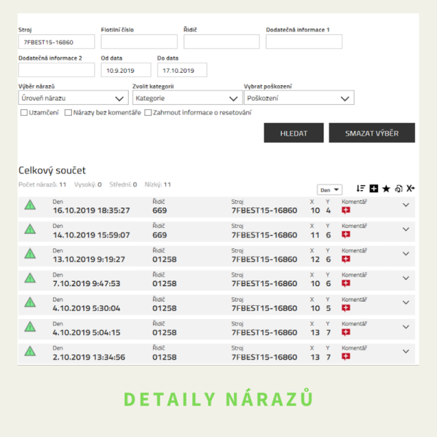Open comment icon for 7.10.2019 9:47:53 row
The width and height of the screenshot is (437, 437).
[x=346, y=283]
